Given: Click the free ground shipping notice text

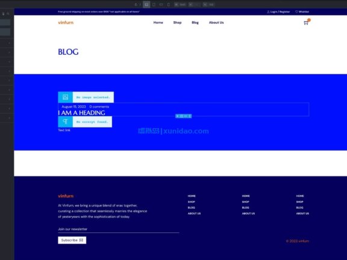Looking at the screenshot, I should tap(99, 11).
